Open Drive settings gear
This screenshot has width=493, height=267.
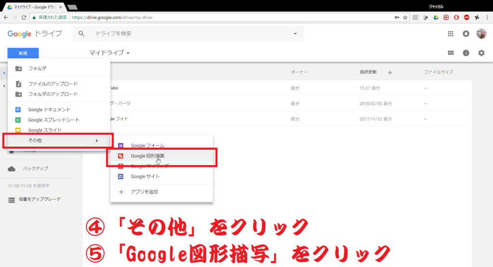pyautogui.click(x=481, y=53)
